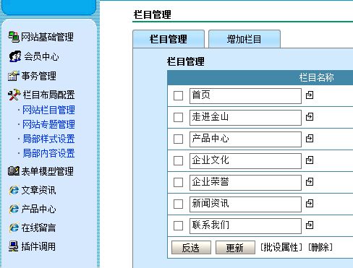Click the 反选 button
Viewport: 353px width, 268px height.
tap(191, 248)
